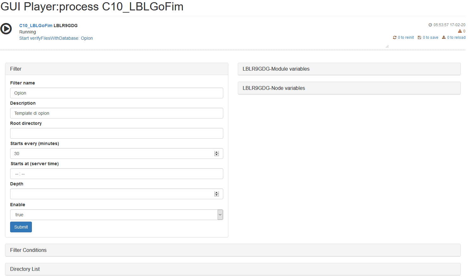Click the Depth field spinner arrows
The height and width of the screenshot is (279, 468).
pos(217,194)
